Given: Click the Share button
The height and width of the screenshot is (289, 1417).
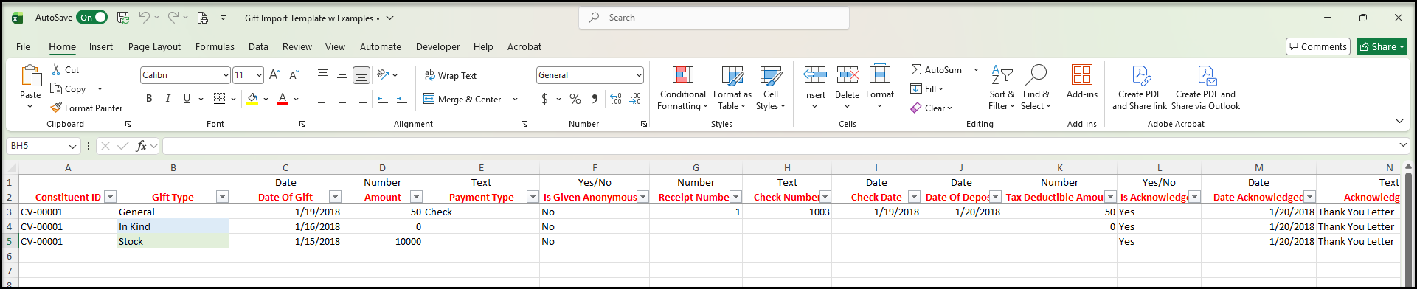Looking at the screenshot, I should tap(1382, 46).
